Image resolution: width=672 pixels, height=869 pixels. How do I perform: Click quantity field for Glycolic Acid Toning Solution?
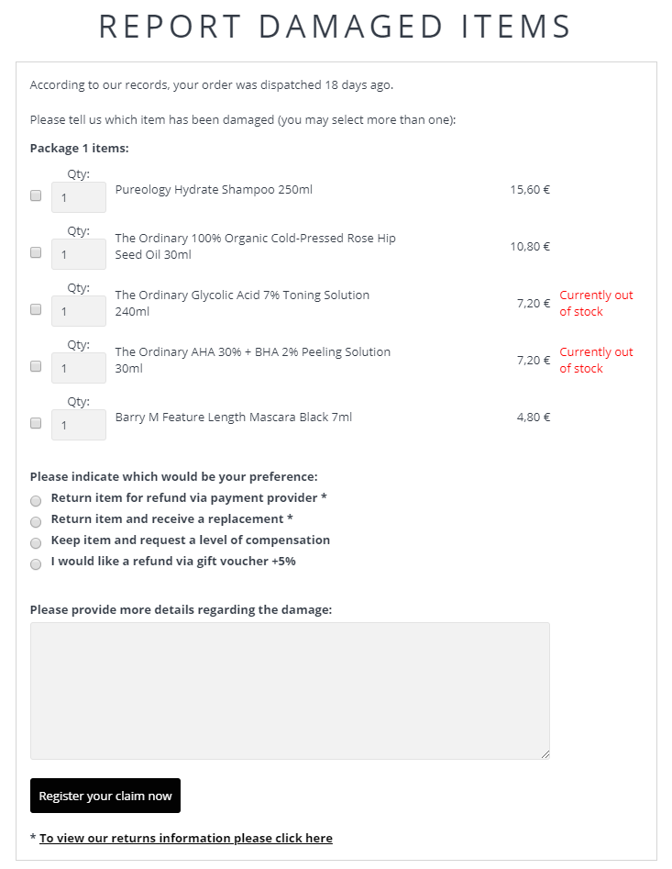click(79, 311)
